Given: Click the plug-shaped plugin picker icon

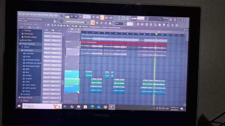Looking at the screenshot, I should (x=164, y=25).
